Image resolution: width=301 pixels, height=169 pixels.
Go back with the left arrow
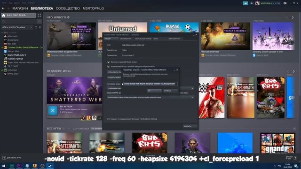3,8
